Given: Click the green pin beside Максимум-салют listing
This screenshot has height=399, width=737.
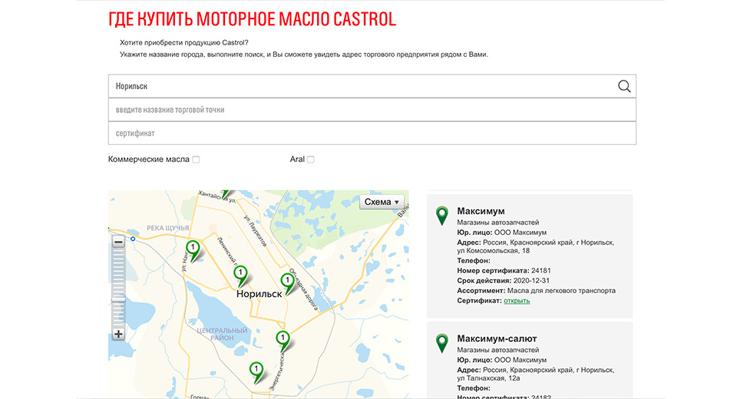Looking at the screenshot, I should pyautogui.click(x=442, y=343).
